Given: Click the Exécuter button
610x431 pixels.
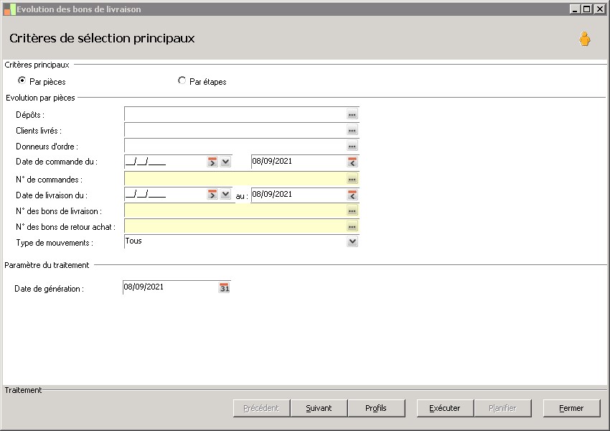Looking at the screenshot, I should [x=445, y=408].
